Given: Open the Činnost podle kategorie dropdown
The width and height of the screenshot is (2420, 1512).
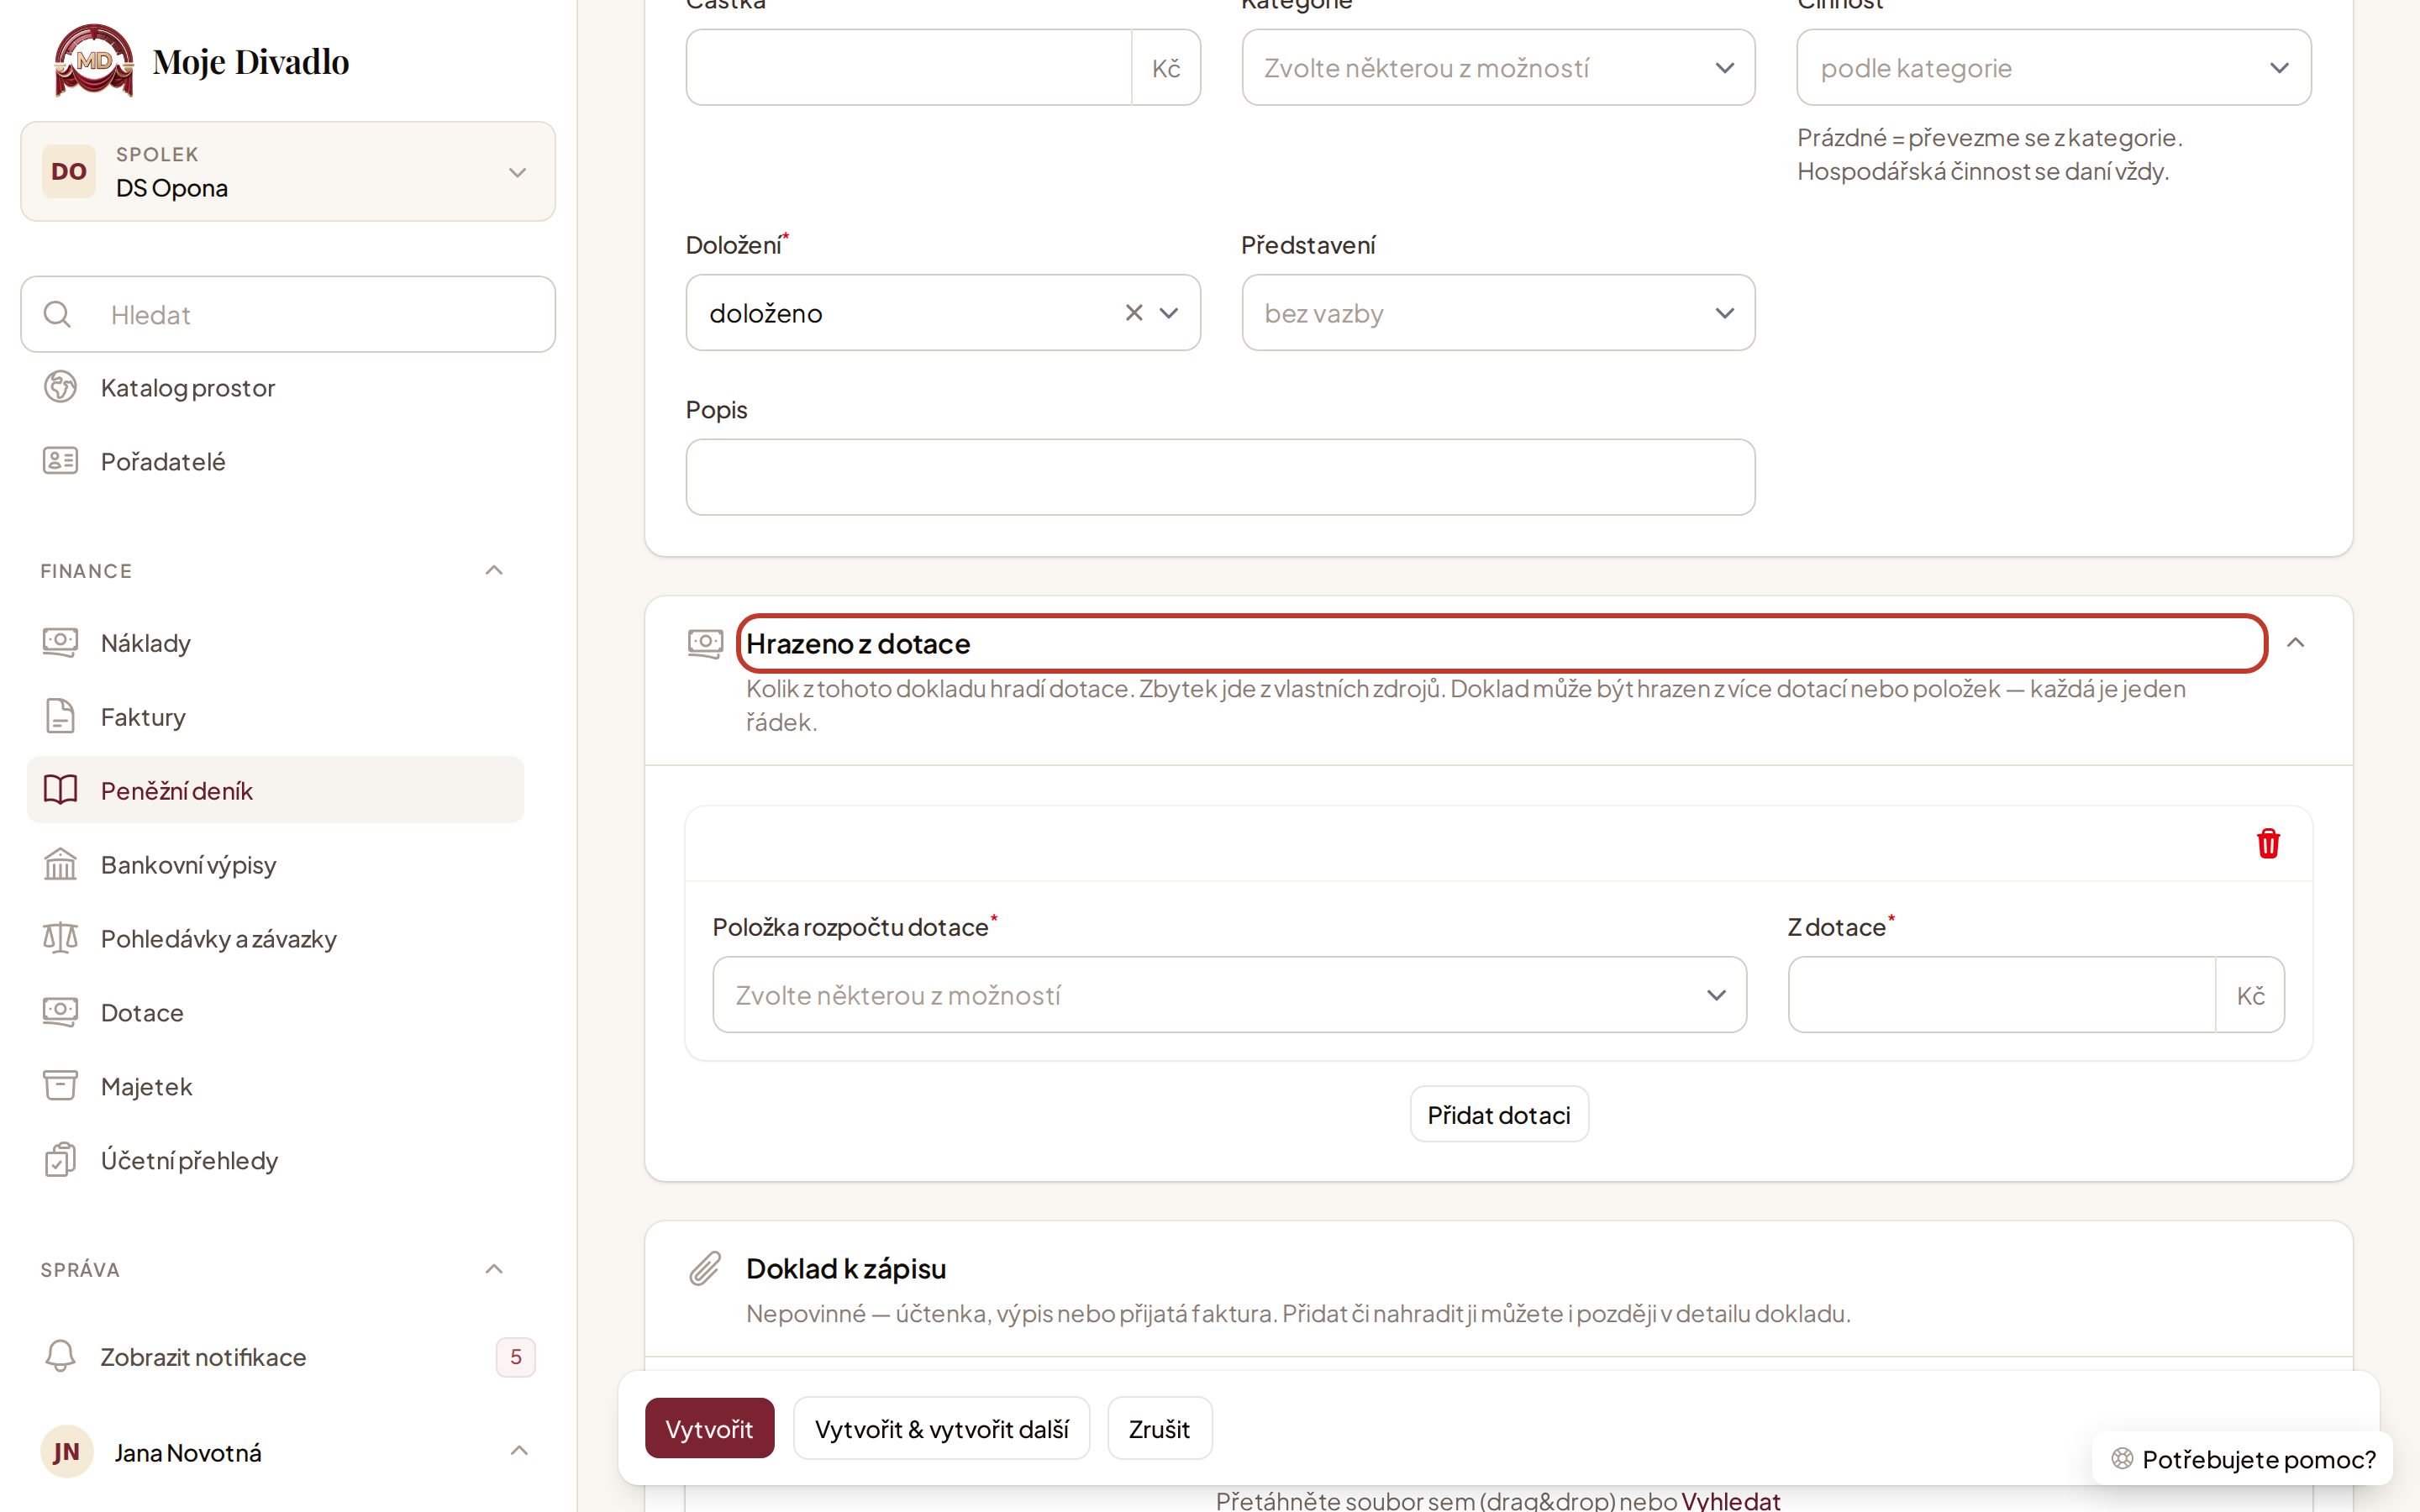Looking at the screenshot, I should coord(2053,67).
